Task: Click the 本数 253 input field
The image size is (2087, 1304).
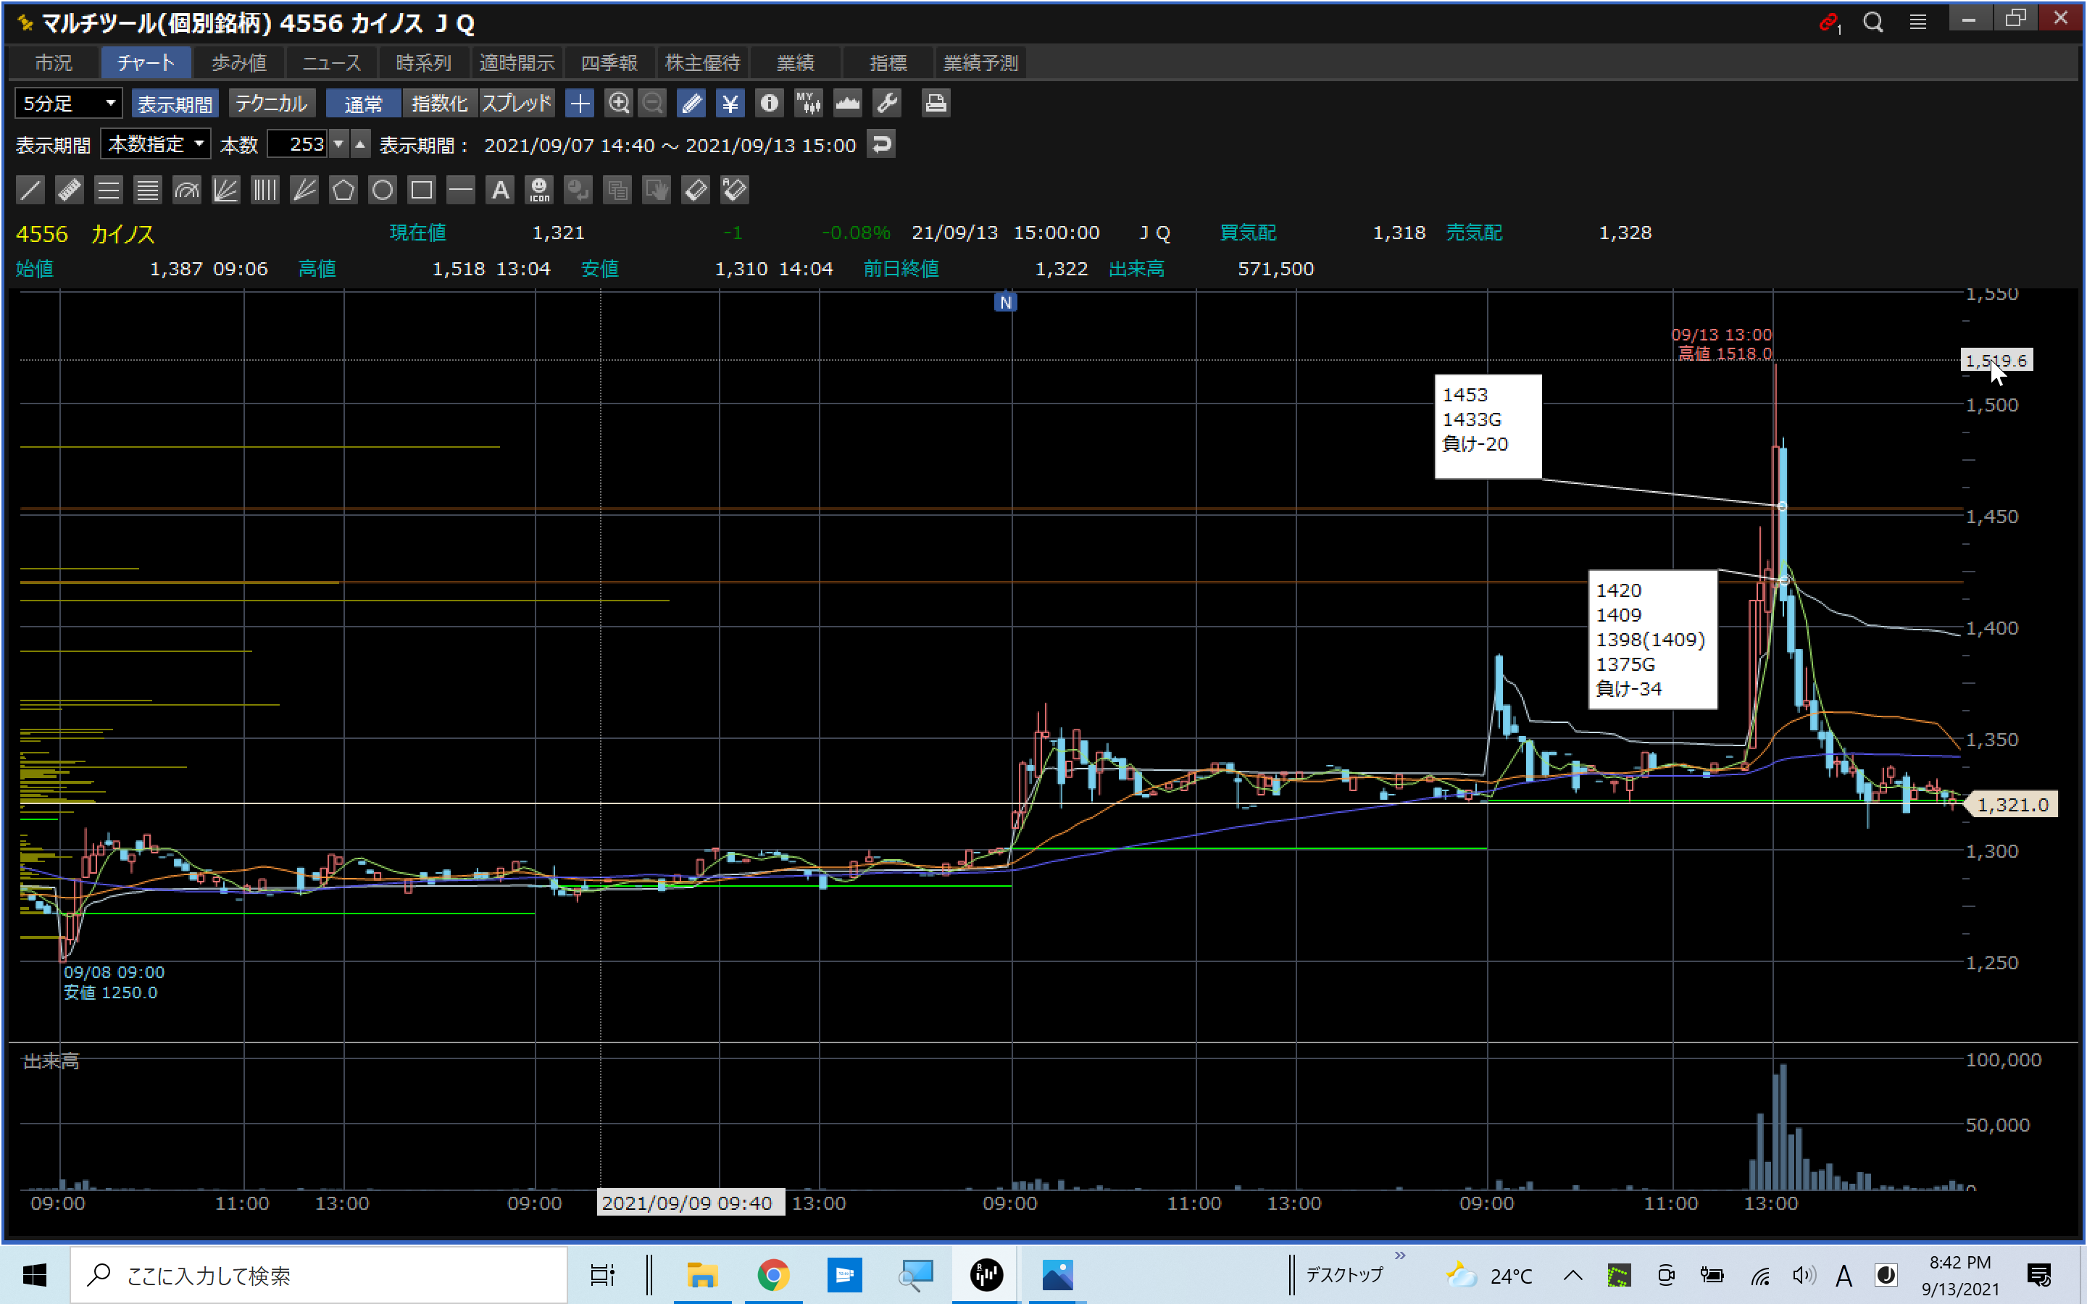Action: click(298, 144)
